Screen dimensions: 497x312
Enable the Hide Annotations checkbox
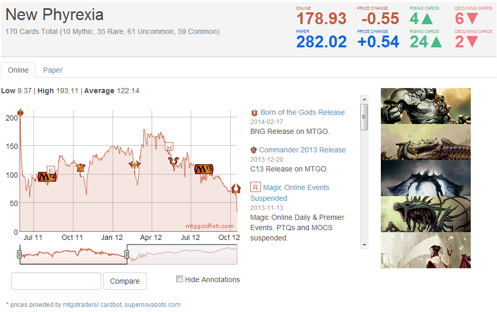click(179, 279)
